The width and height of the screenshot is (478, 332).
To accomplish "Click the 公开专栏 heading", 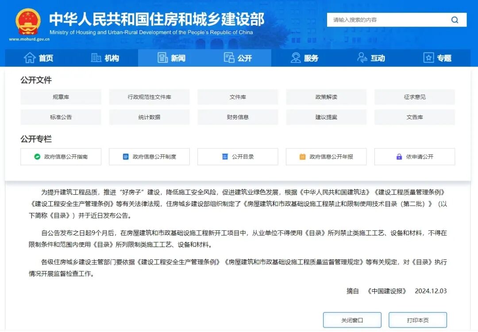I will 36,139.
